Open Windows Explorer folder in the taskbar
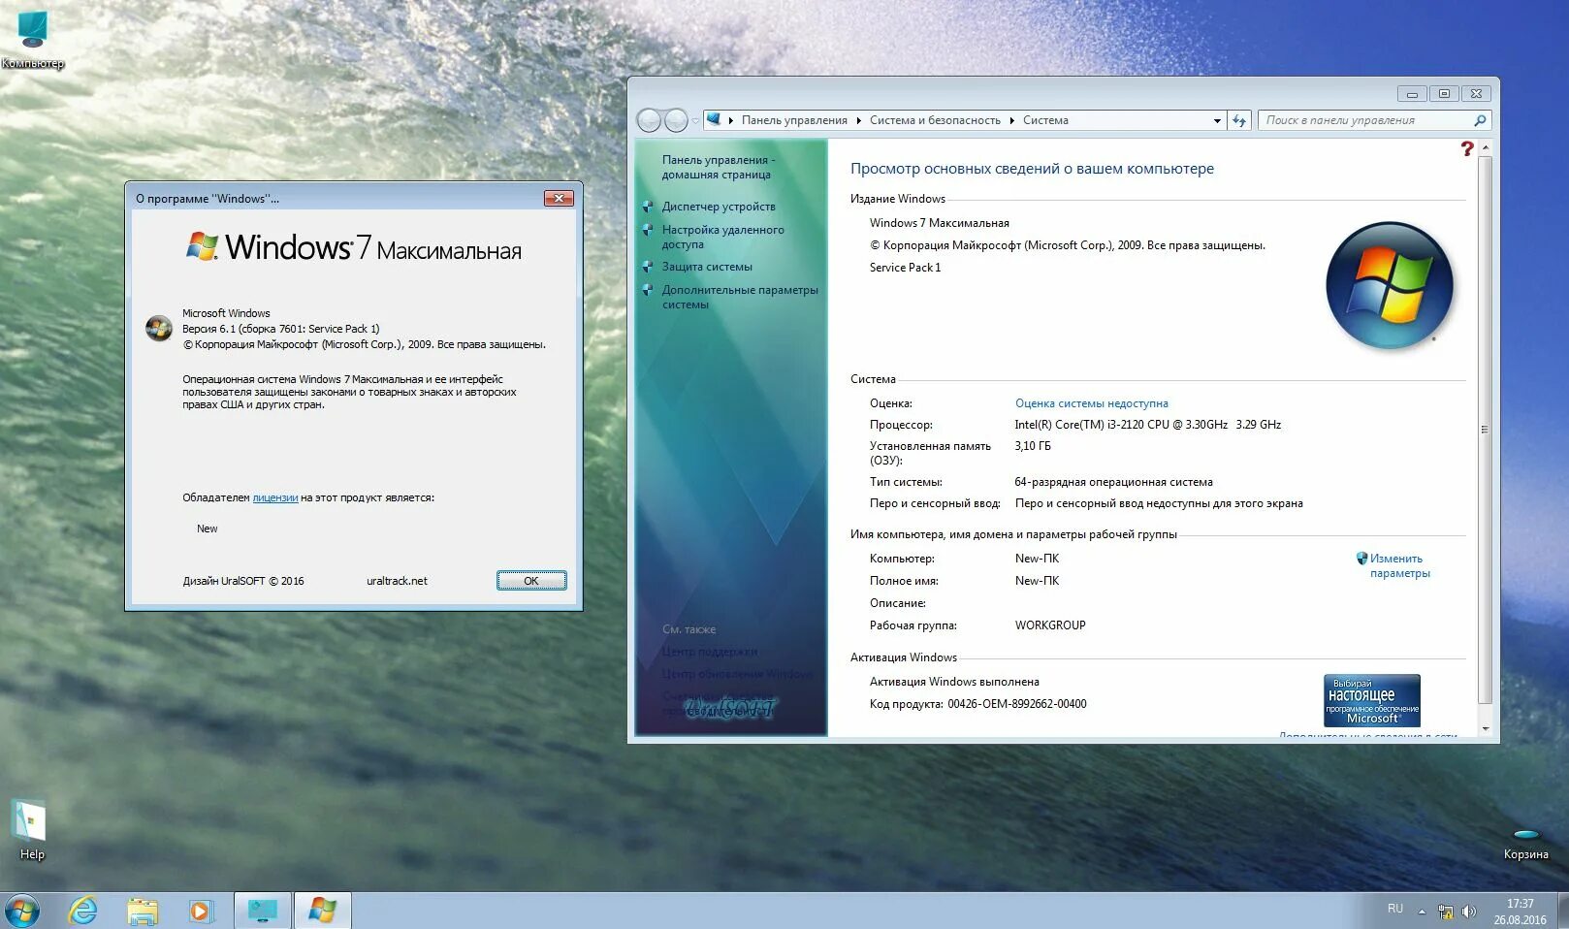Image resolution: width=1569 pixels, height=929 pixels. [x=143, y=911]
